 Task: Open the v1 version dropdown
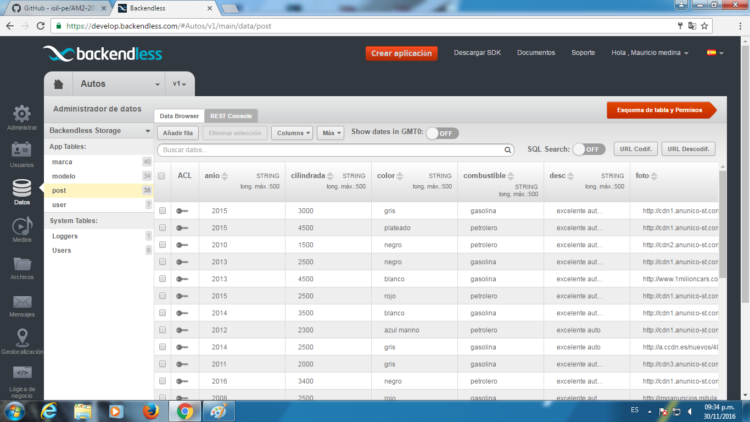pyautogui.click(x=180, y=84)
